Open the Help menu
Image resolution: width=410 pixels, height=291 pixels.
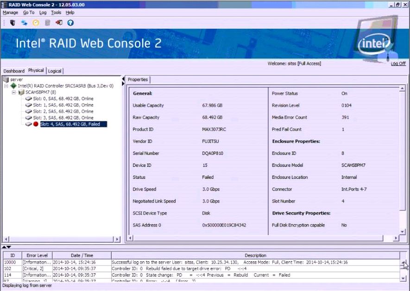tap(70, 13)
